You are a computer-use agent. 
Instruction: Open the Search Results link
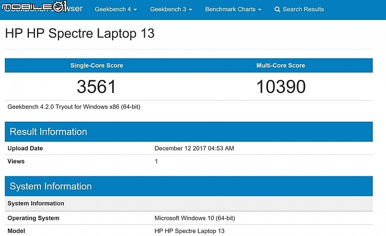coord(299,9)
